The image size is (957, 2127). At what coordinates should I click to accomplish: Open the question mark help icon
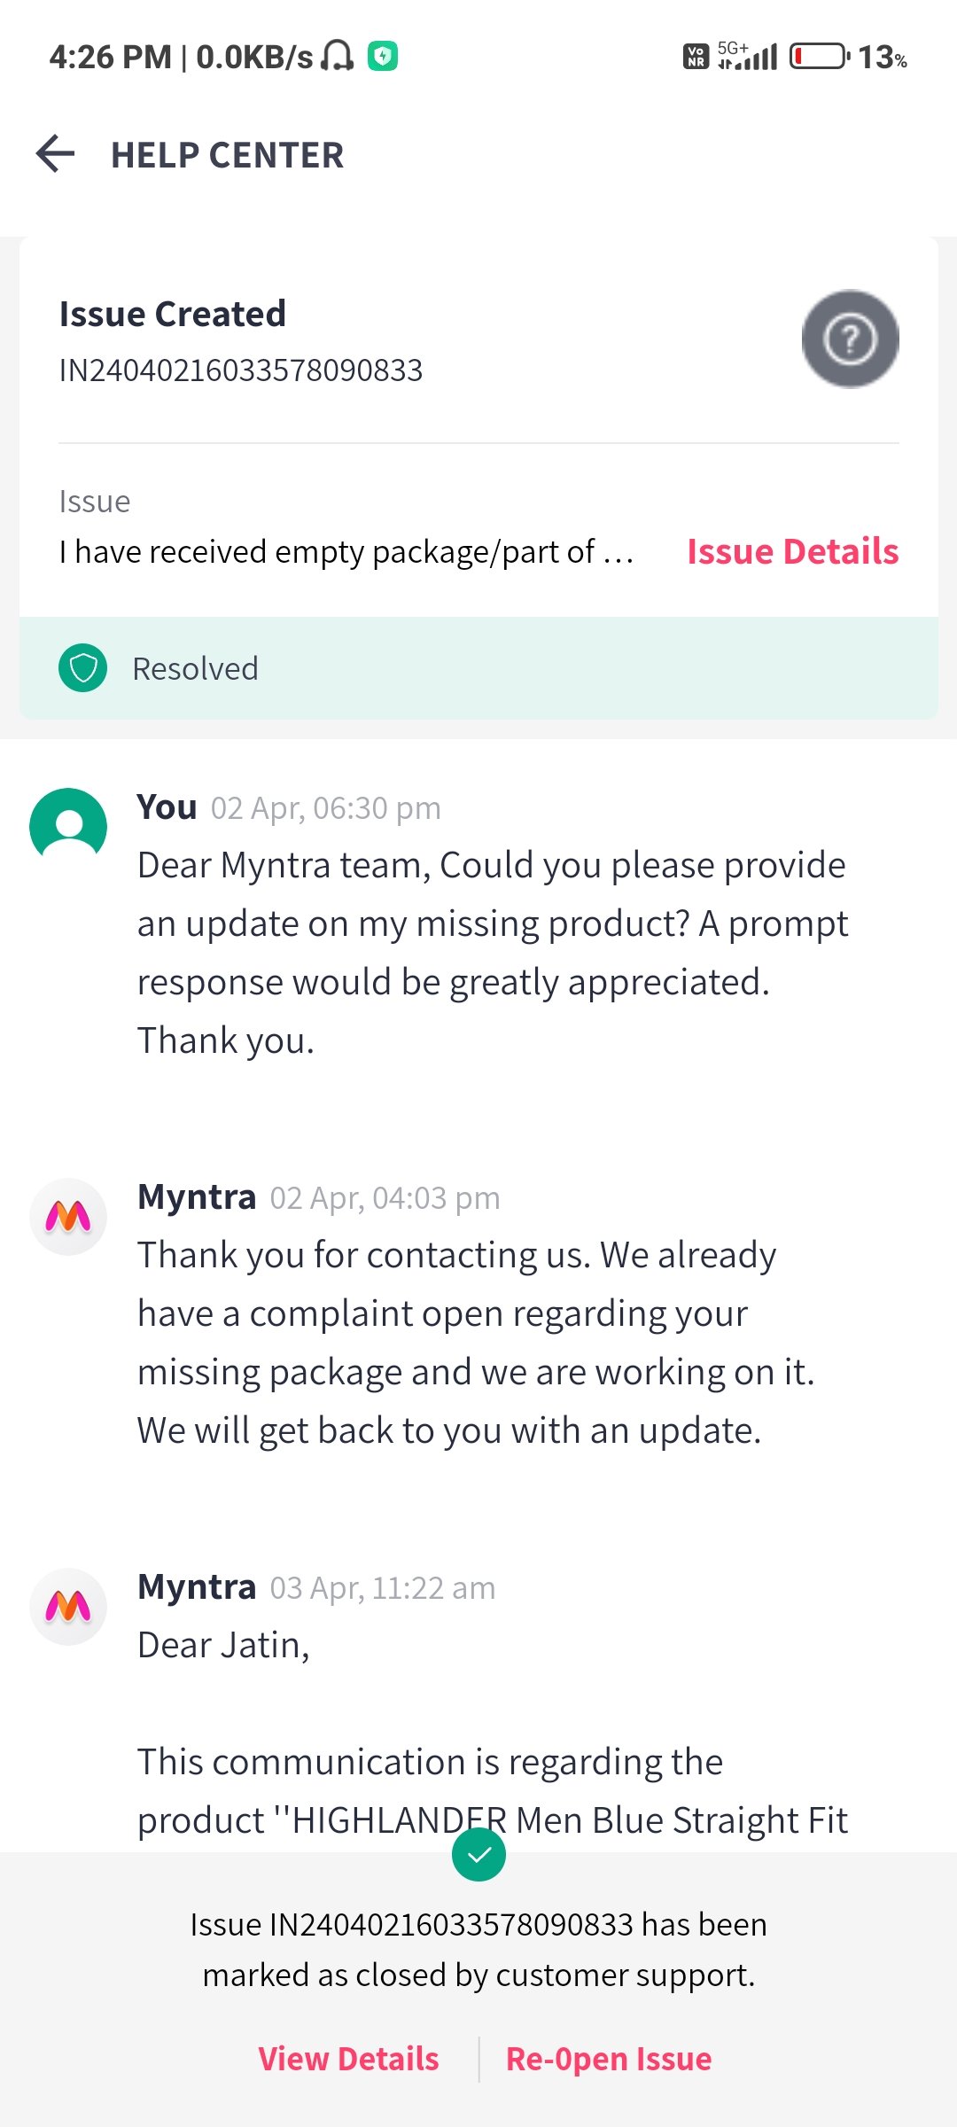click(850, 339)
